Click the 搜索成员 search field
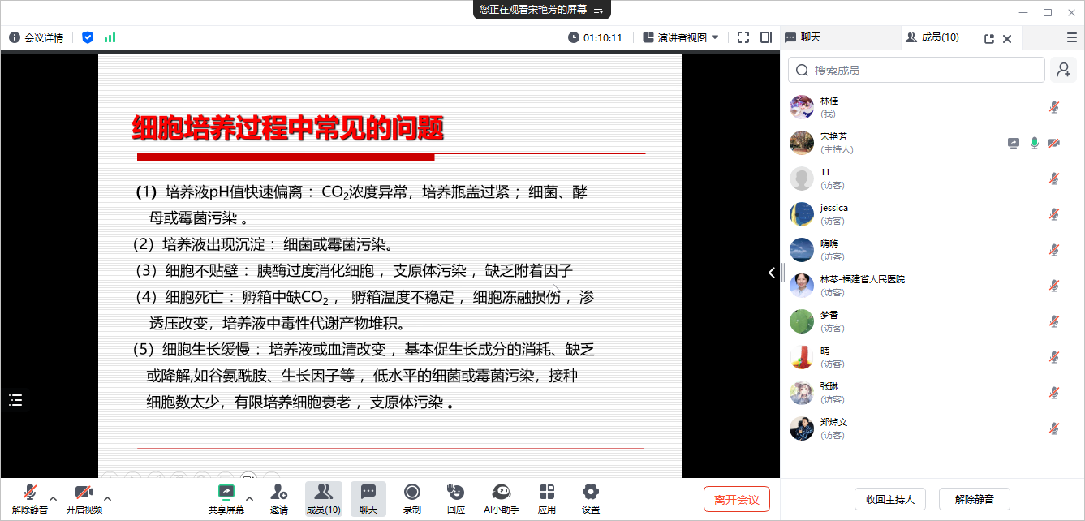 tap(917, 71)
